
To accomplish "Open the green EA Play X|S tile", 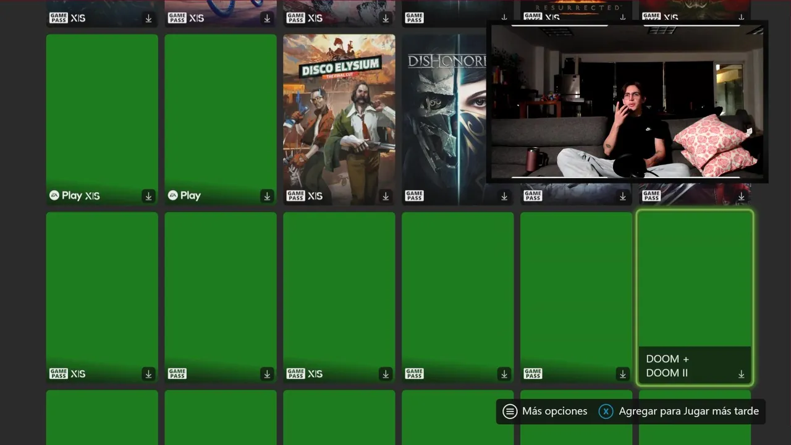I will point(102,119).
